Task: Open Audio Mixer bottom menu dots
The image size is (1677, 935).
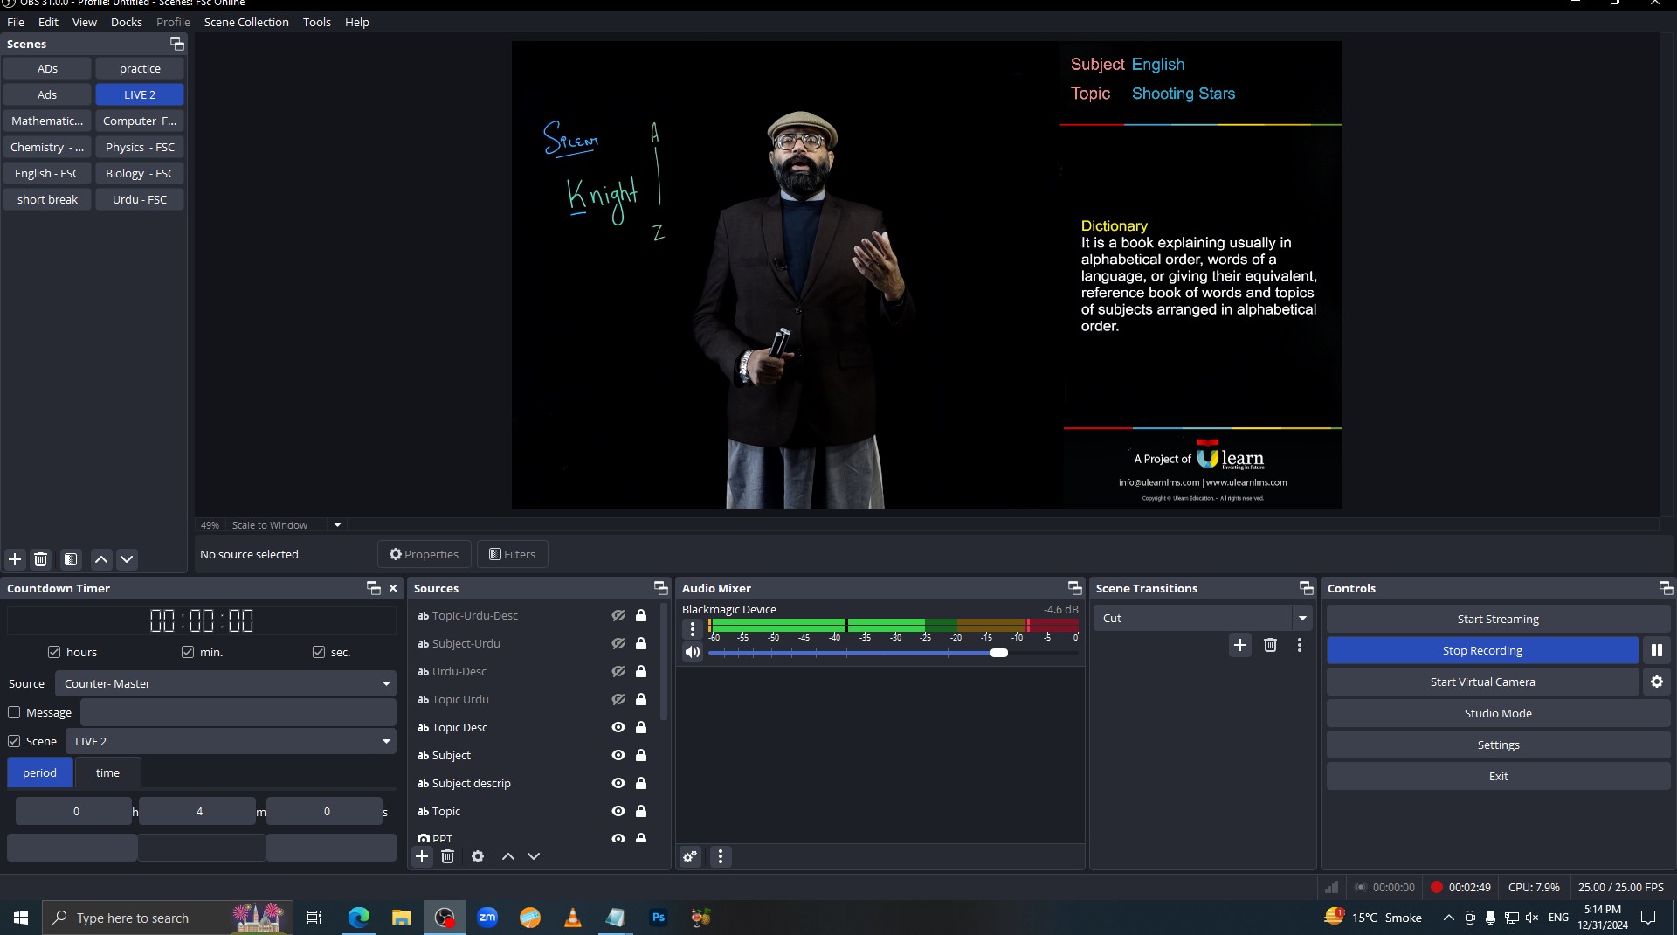Action: point(721,856)
